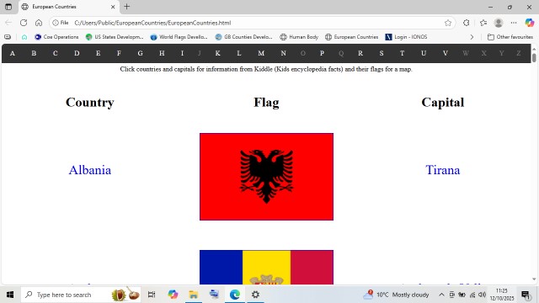Click the taskbar search box
The height and width of the screenshot is (303, 539).
81,295
